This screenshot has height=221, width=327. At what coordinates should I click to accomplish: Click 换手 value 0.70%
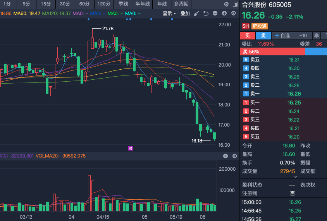tap(287, 163)
